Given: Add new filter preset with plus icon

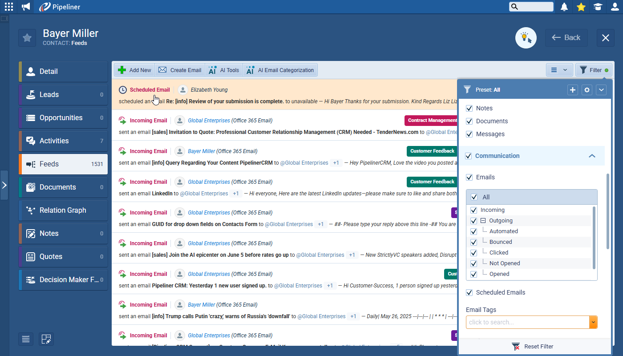Looking at the screenshot, I should (x=573, y=90).
